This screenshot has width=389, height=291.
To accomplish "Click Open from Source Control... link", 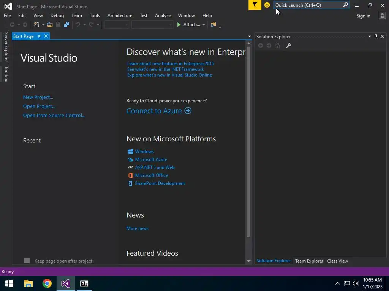I will (54, 115).
